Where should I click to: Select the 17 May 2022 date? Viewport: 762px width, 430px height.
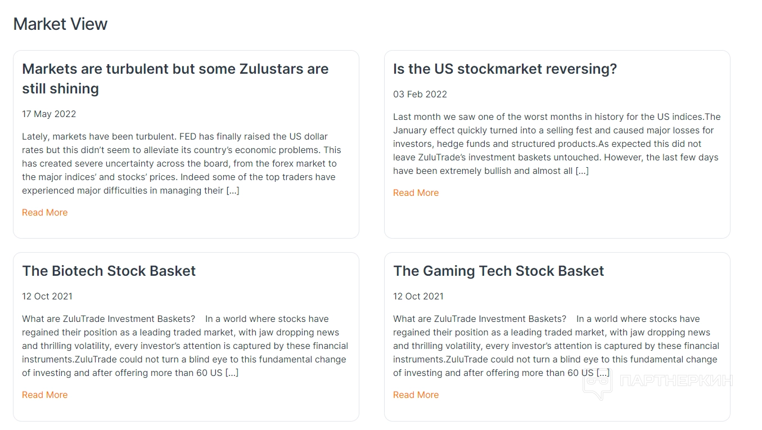coord(49,114)
